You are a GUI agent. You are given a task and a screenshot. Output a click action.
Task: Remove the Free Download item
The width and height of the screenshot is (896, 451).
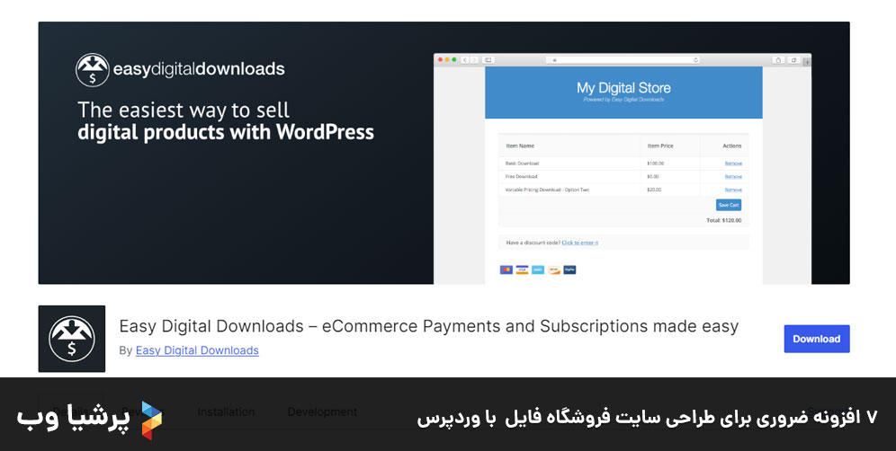coord(733,177)
